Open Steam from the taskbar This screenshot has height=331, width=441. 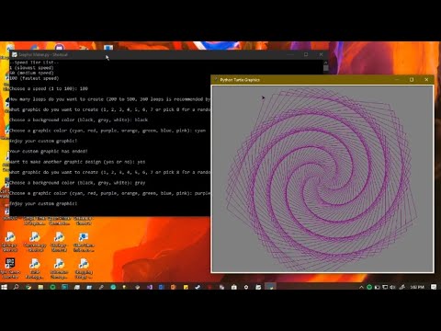[x=198, y=287]
